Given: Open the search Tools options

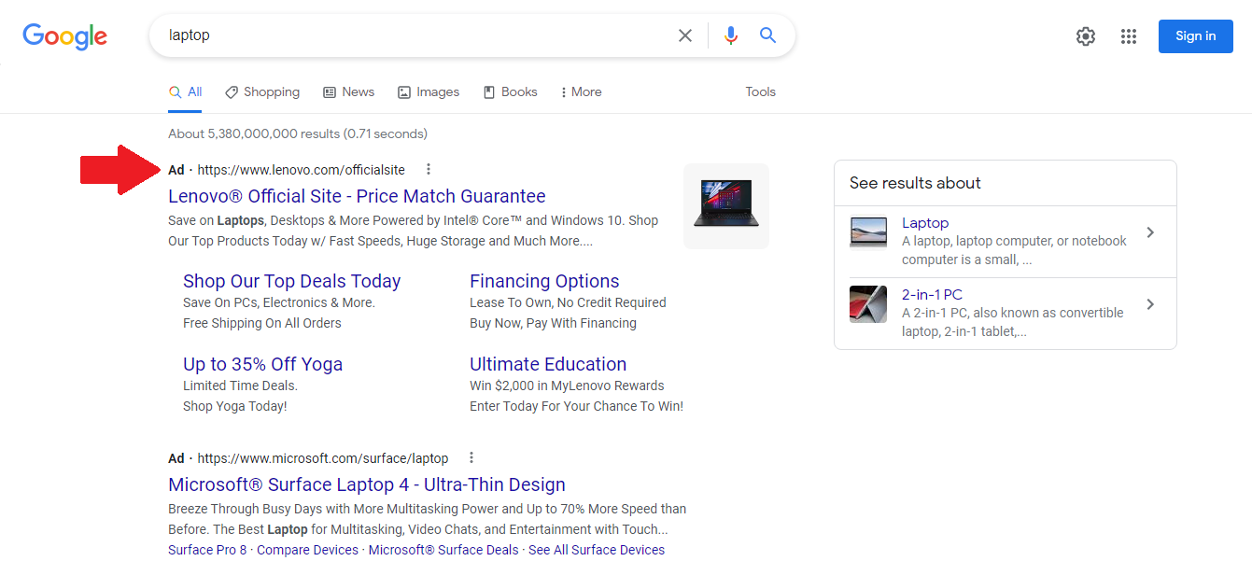Looking at the screenshot, I should [x=760, y=92].
